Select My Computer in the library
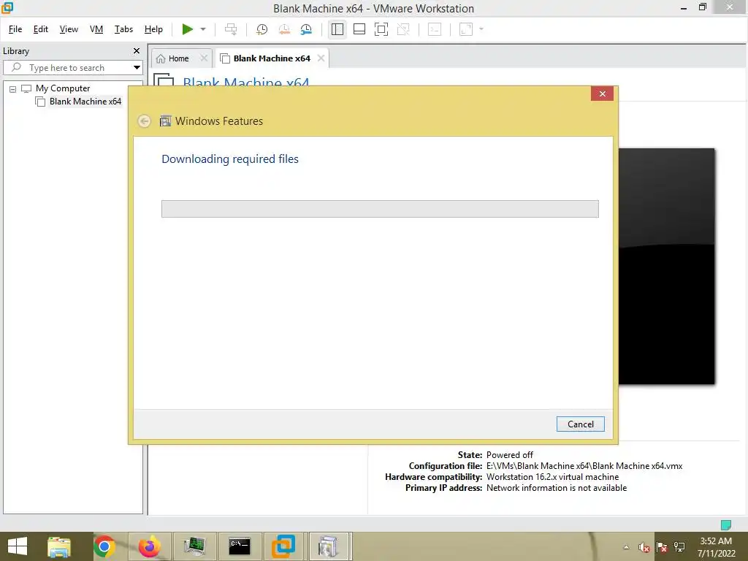748x561 pixels. pyautogui.click(x=63, y=88)
